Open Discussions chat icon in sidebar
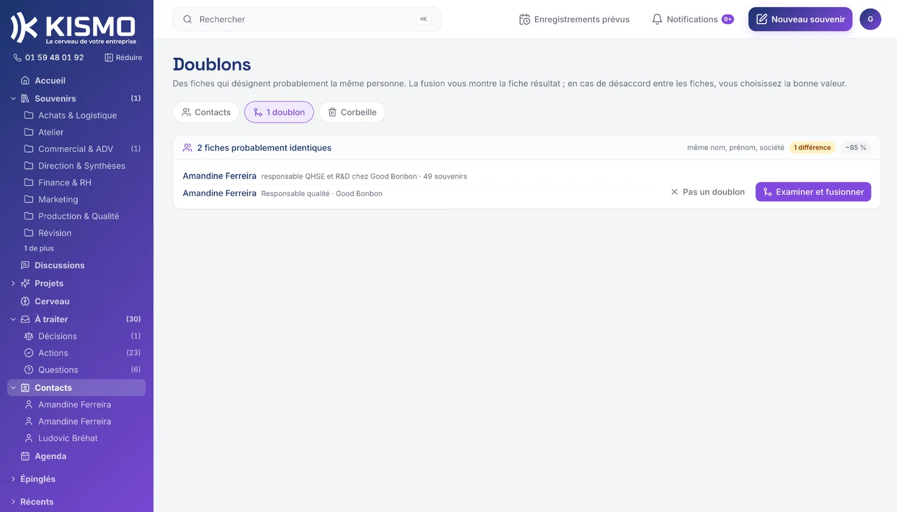The image size is (897, 512). tap(25, 265)
